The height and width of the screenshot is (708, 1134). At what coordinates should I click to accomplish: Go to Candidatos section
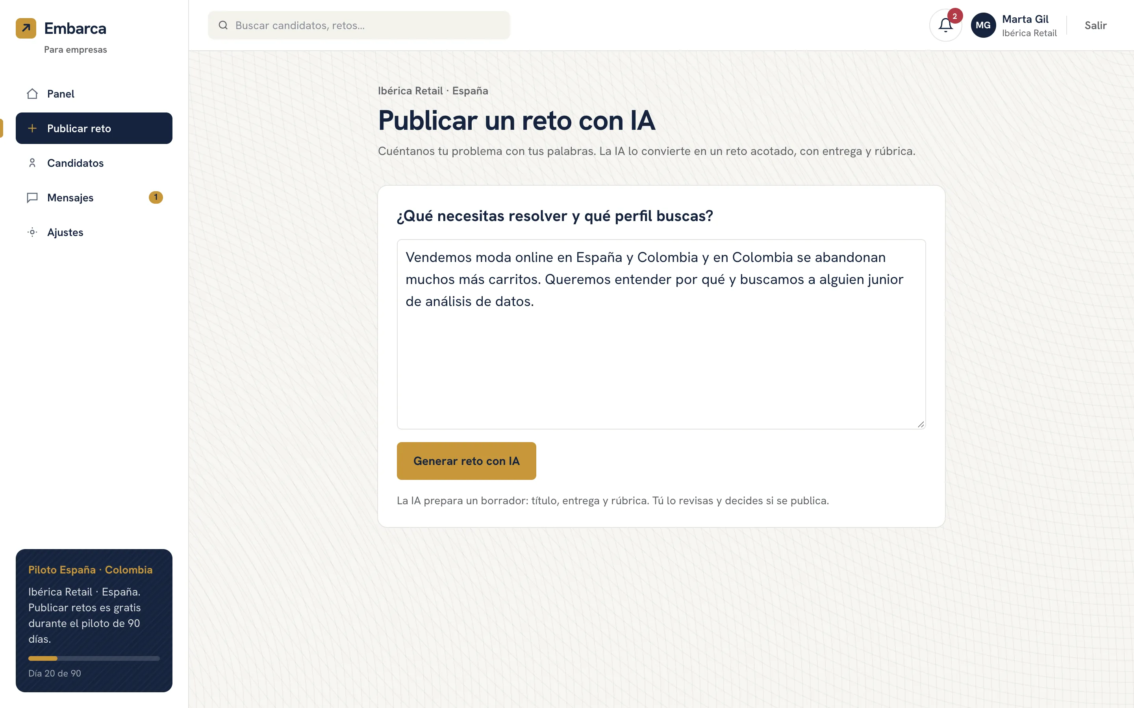pyautogui.click(x=94, y=163)
